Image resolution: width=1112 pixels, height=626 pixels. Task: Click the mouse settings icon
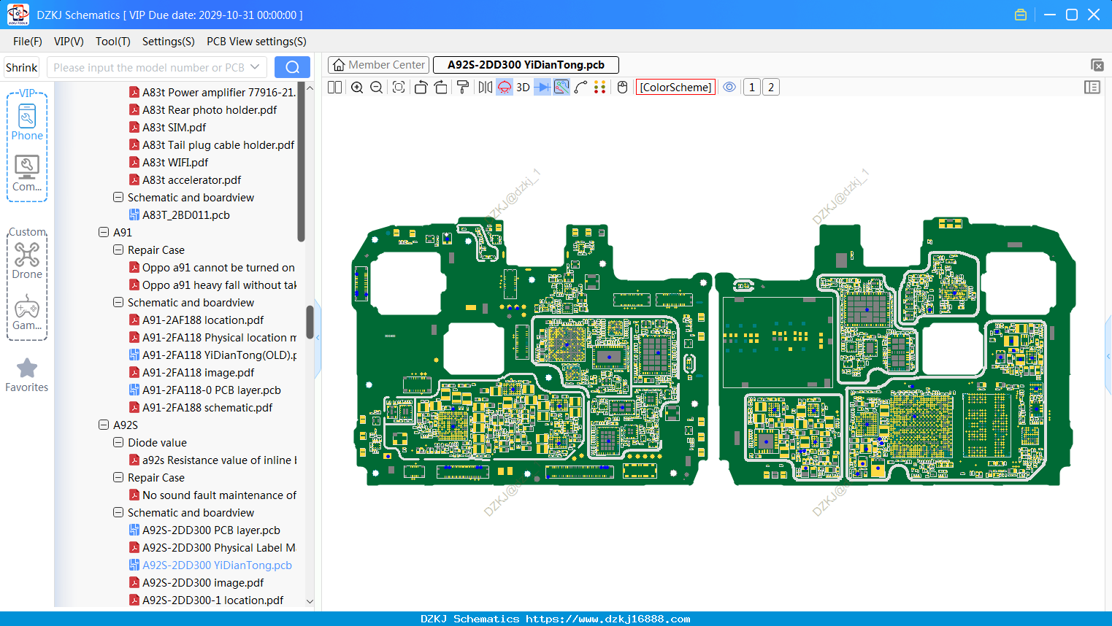point(623,88)
